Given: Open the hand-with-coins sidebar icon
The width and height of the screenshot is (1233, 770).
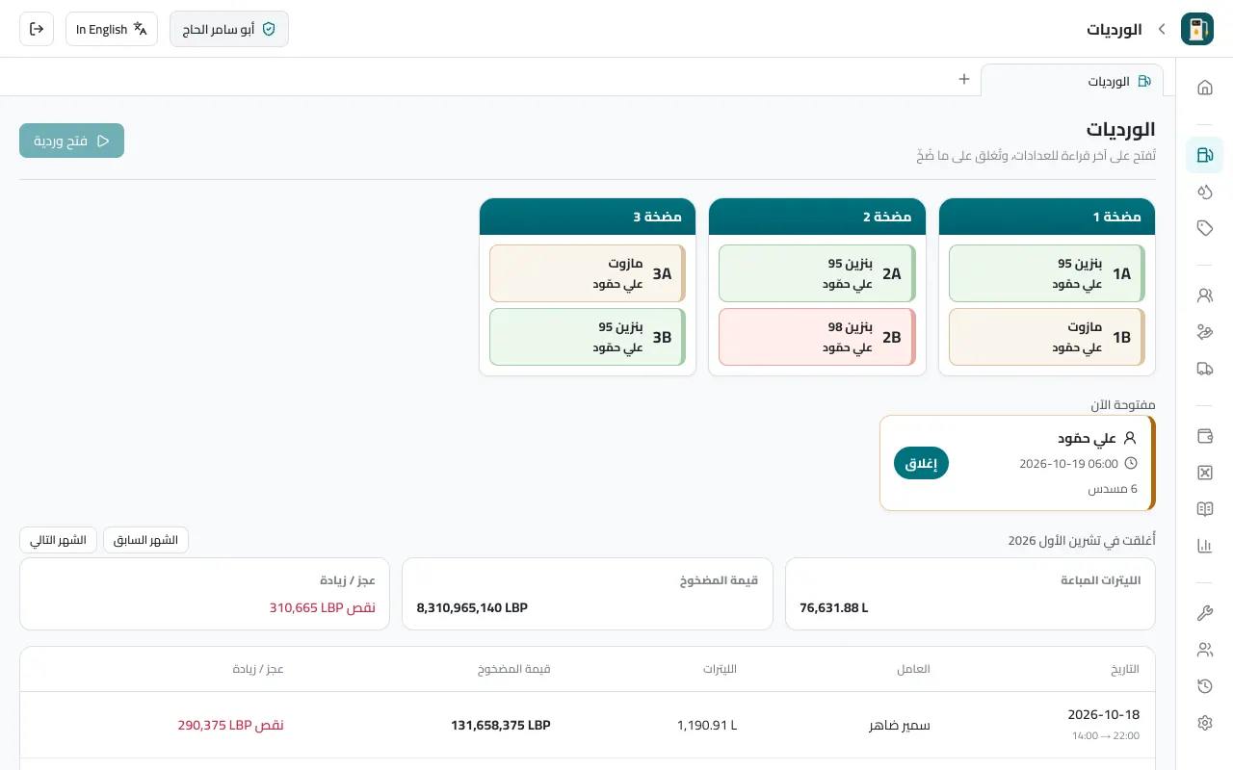Looking at the screenshot, I should (1204, 332).
